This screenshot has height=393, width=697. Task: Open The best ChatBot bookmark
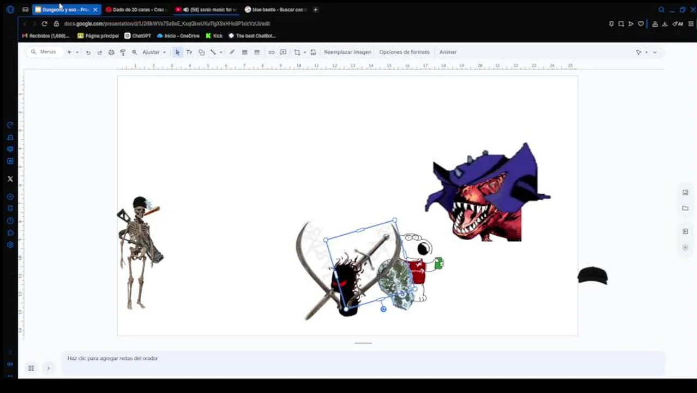(x=252, y=36)
